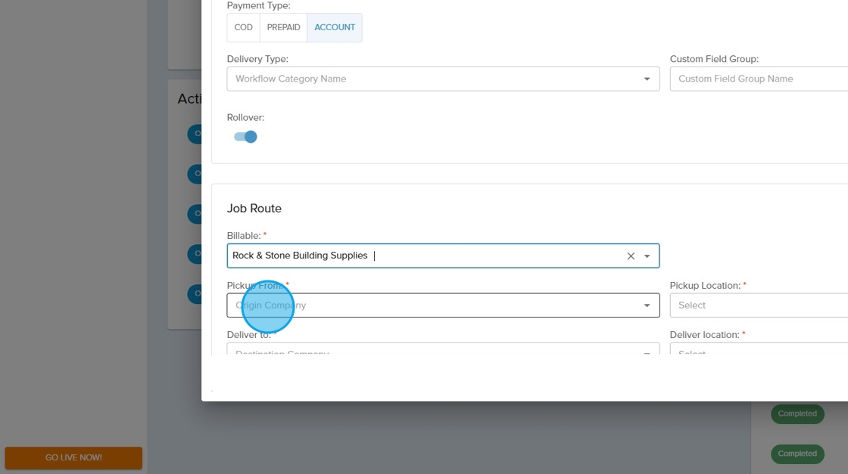
Task: Choose ACCOUNT payment type
Action: 335,27
